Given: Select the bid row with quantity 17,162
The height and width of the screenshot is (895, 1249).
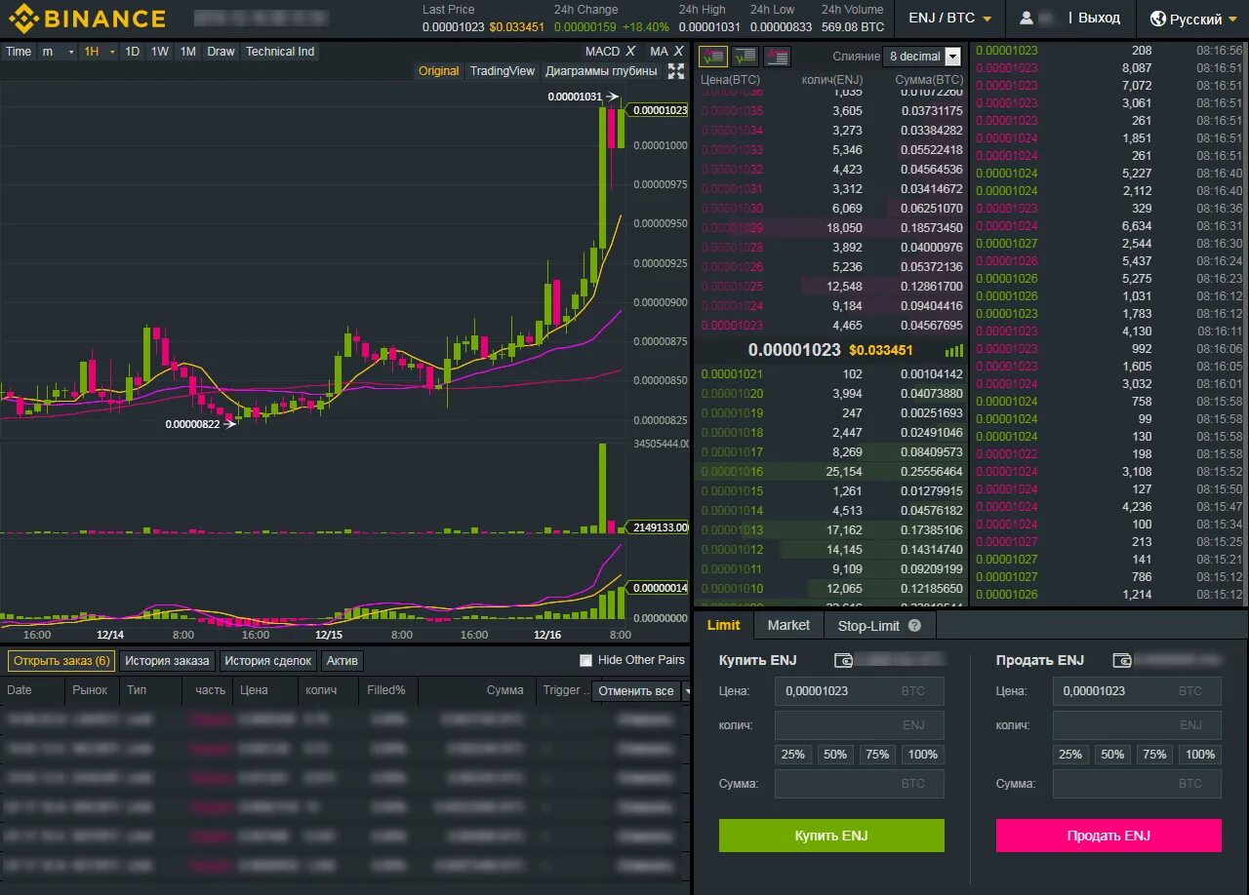Looking at the screenshot, I should [832, 530].
